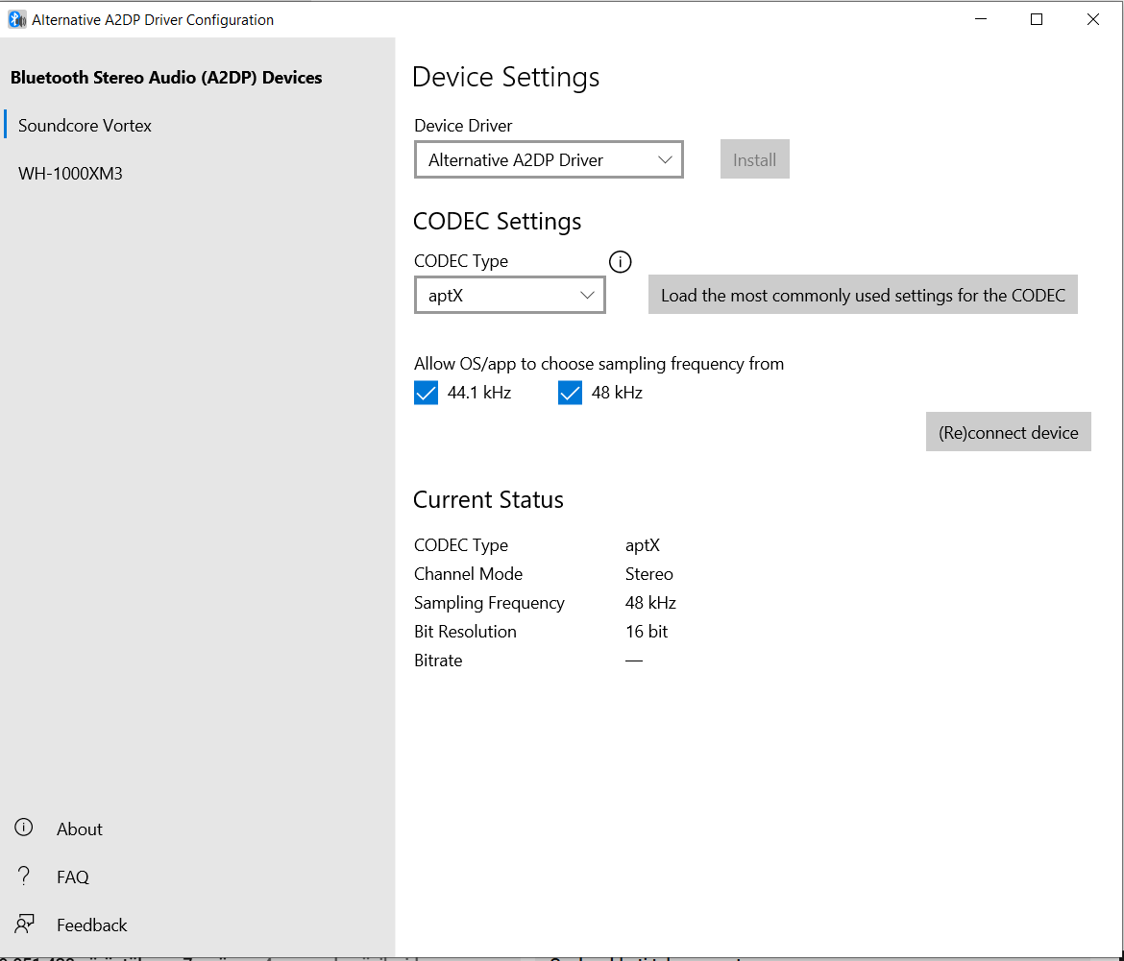The width and height of the screenshot is (1124, 961).
Task: Click the Current Status heading
Action: pyautogui.click(x=489, y=500)
